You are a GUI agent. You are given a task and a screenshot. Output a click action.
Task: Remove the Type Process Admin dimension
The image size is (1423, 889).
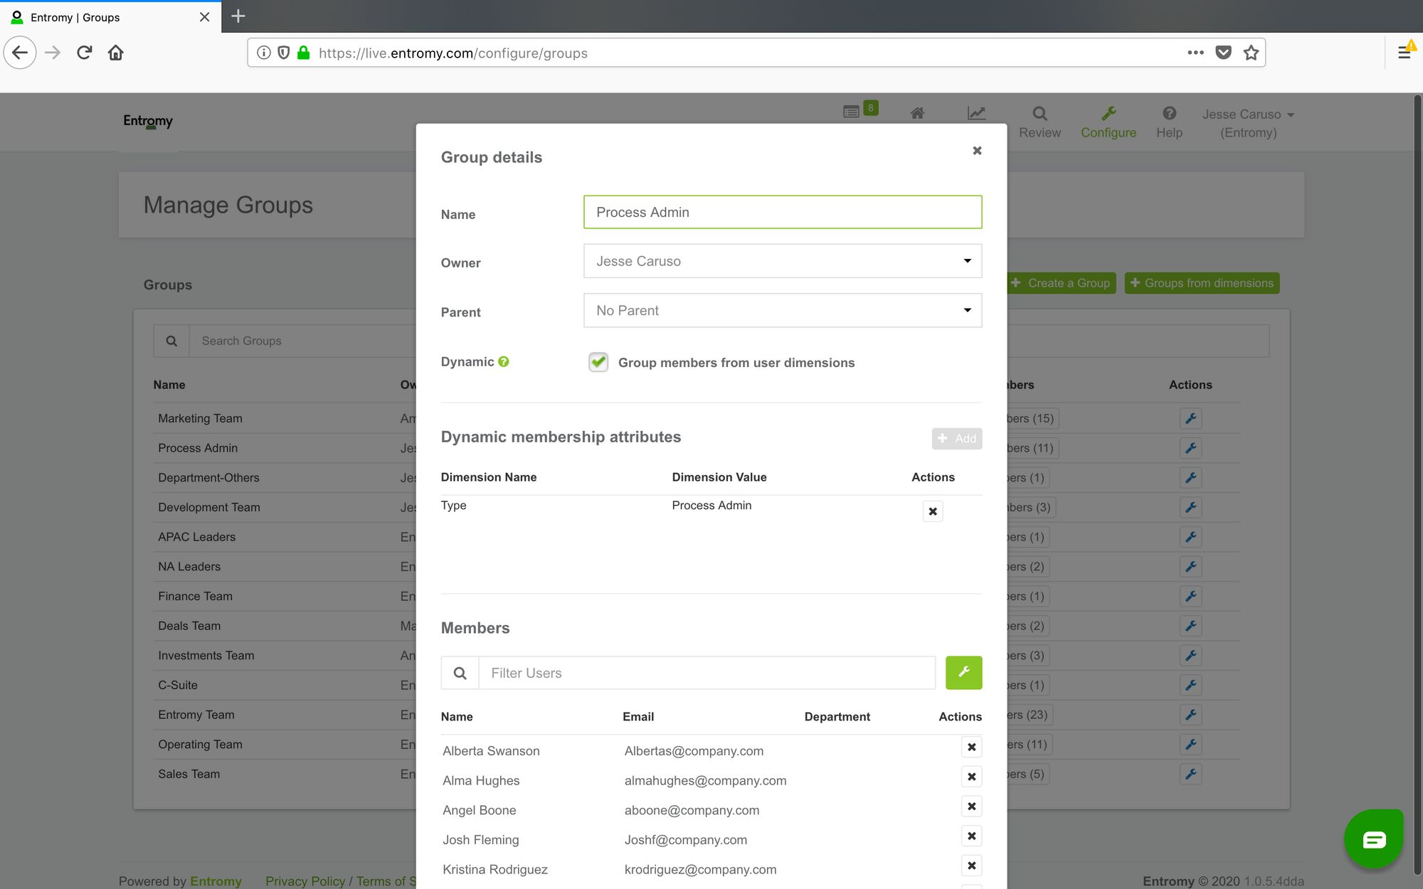pos(932,511)
